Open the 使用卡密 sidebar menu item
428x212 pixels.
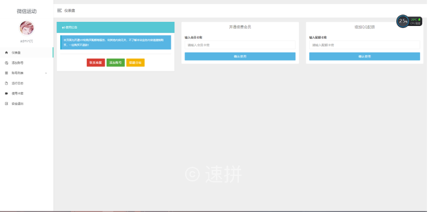tap(27, 94)
